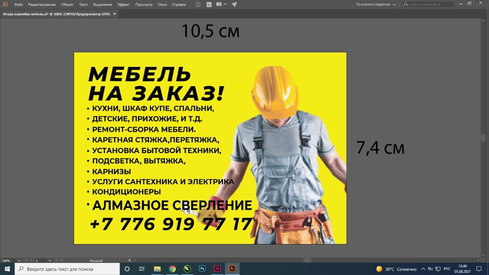Switch to InDesign on the taskbar

pos(217,269)
